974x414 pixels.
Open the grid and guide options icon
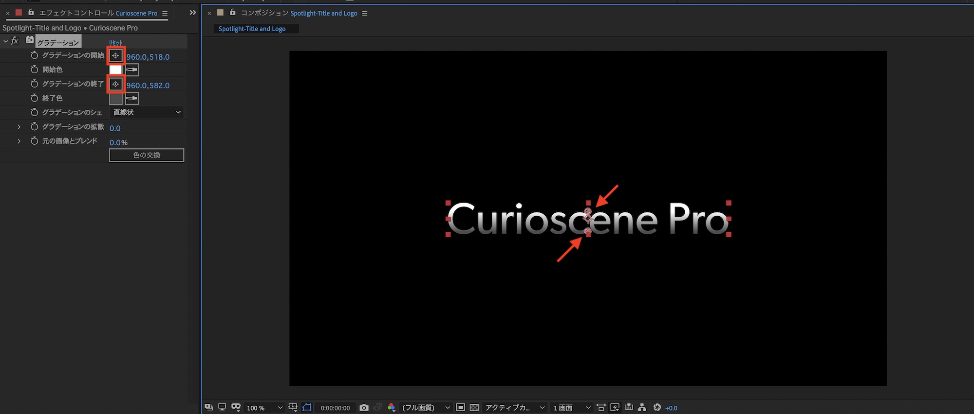[293, 408]
